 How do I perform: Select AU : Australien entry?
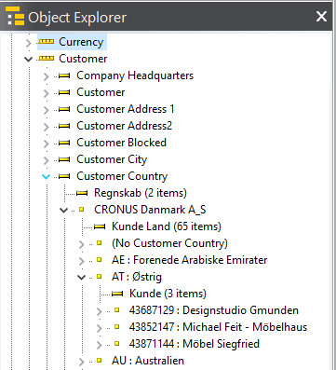(x=148, y=361)
